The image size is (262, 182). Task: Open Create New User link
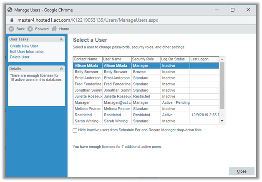(24, 46)
